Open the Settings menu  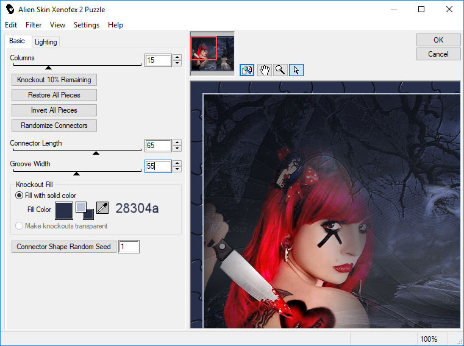[87, 25]
